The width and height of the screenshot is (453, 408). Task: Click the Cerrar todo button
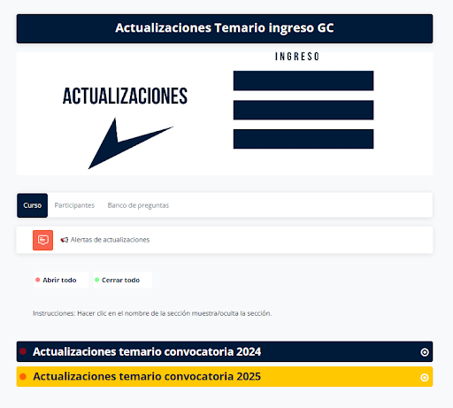pyautogui.click(x=123, y=280)
